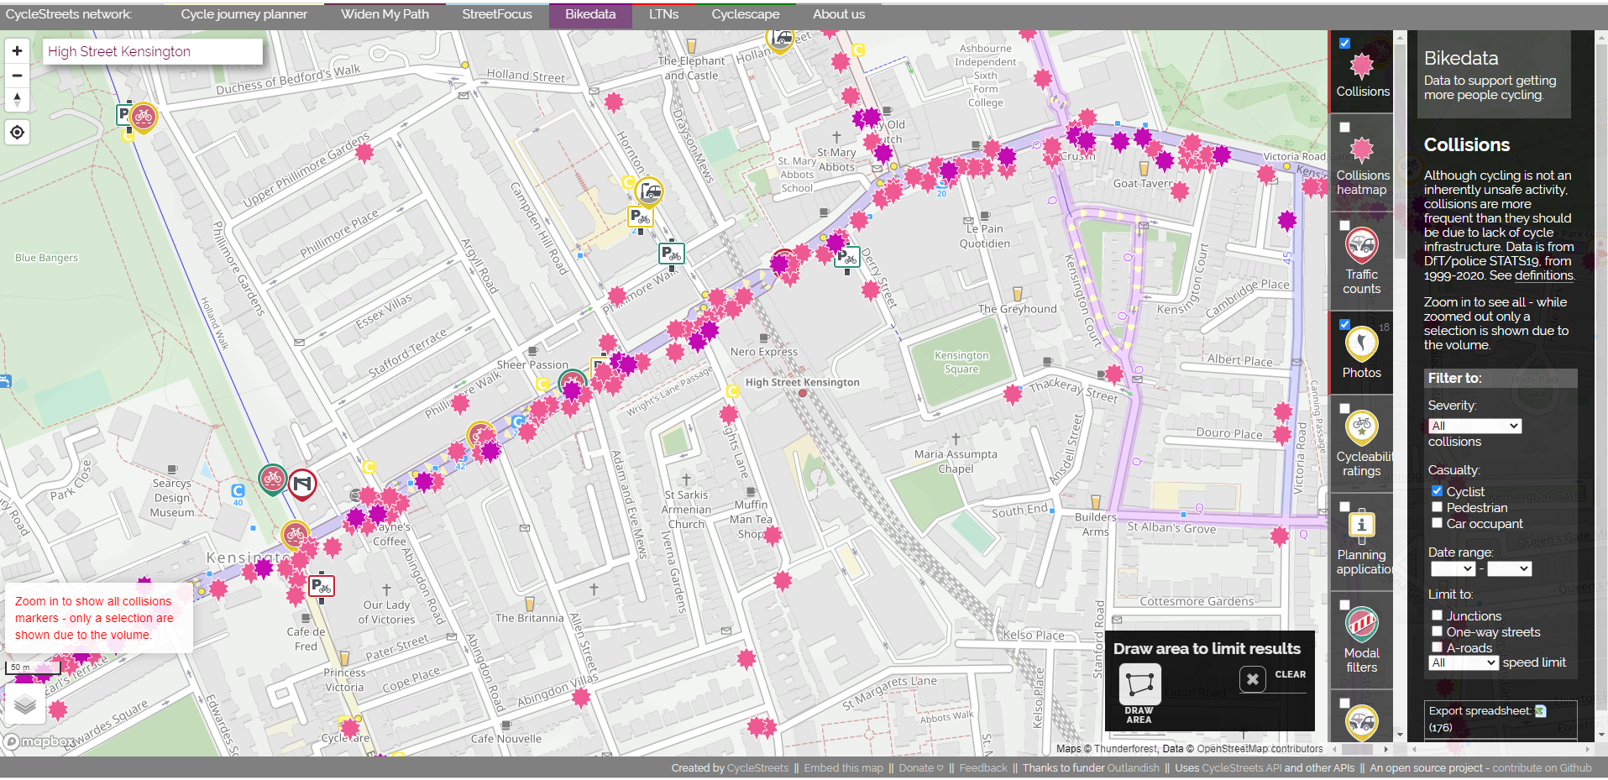
Task: Check the Car occupant casualty checkbox
Action: 1437,522
